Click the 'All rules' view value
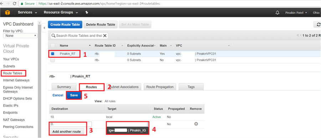Image resolution: width=321 pixels, height=138 pixels. 110,101
